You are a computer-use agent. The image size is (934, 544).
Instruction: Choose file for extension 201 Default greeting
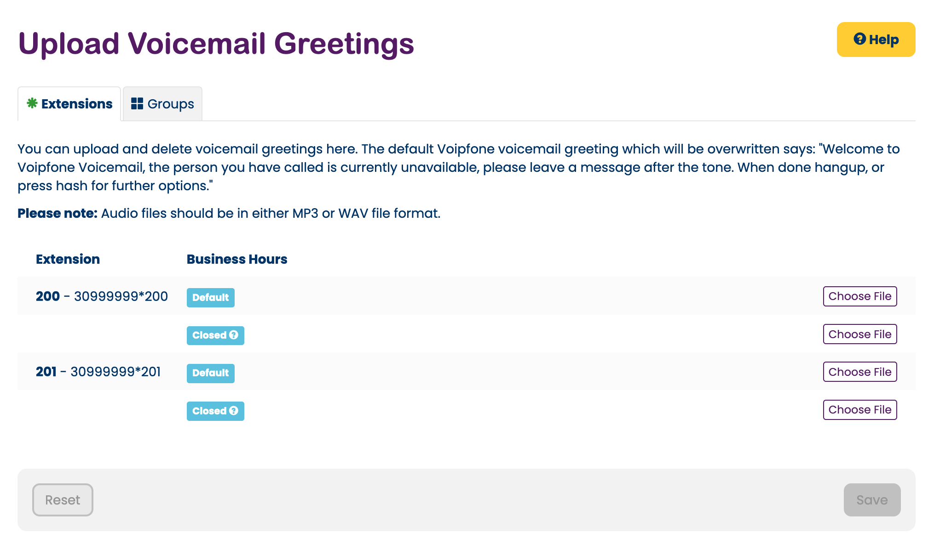[x=860, y=372]
